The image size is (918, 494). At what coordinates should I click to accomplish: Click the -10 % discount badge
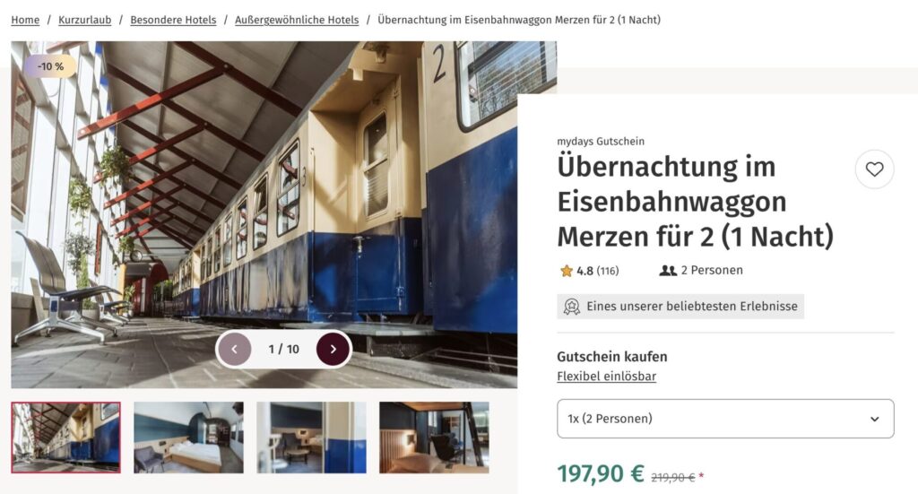50,66
